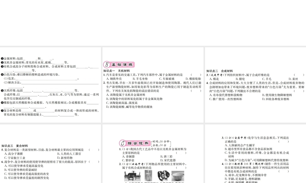Choose option A. 钢铁外壳
Viewport: 306px width, 183px height.
[x=114, y=79]
